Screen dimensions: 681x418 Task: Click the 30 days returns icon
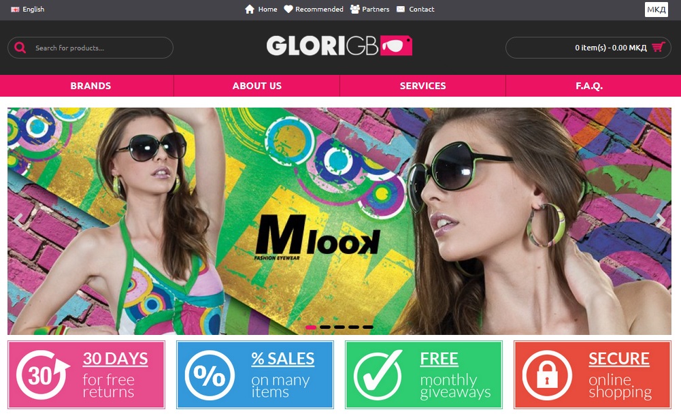point(43,375)
